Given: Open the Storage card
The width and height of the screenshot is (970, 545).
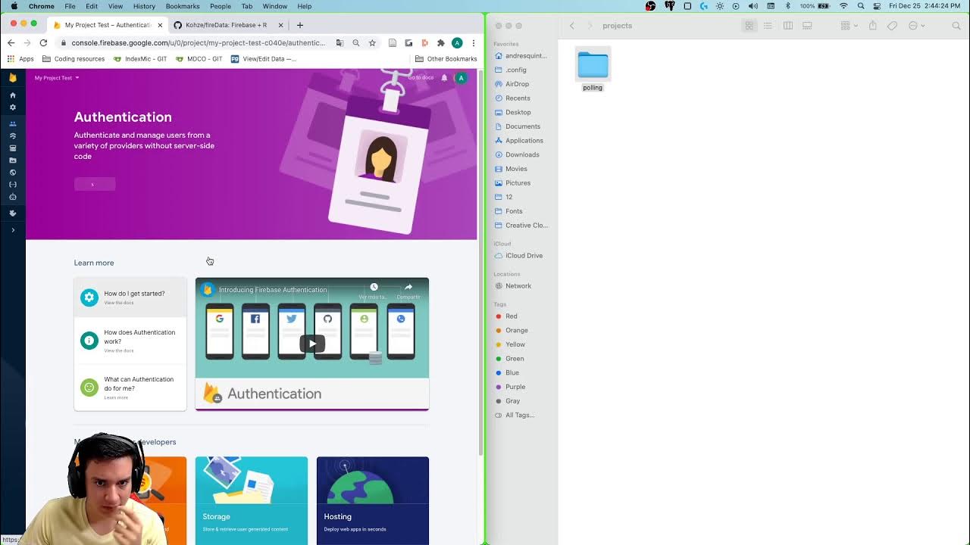Looking at the screenshot, I should [252, 500].
